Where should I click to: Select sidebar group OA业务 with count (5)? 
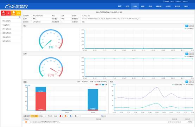click(x=11, y=25)
